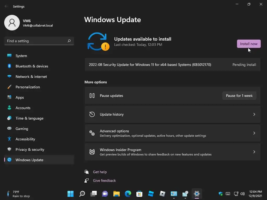Select Accessibility category
Viewport: 267px width, 200px height.
(39, 139)
